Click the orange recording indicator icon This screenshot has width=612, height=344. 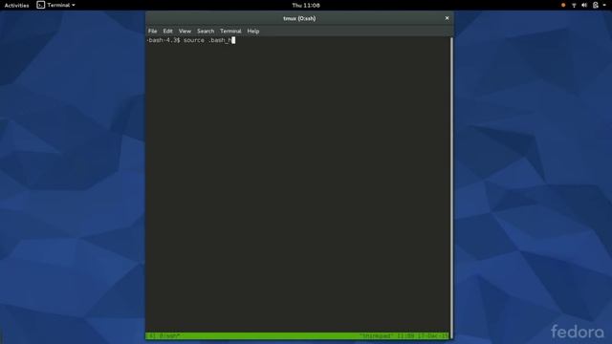coord(563,5)
